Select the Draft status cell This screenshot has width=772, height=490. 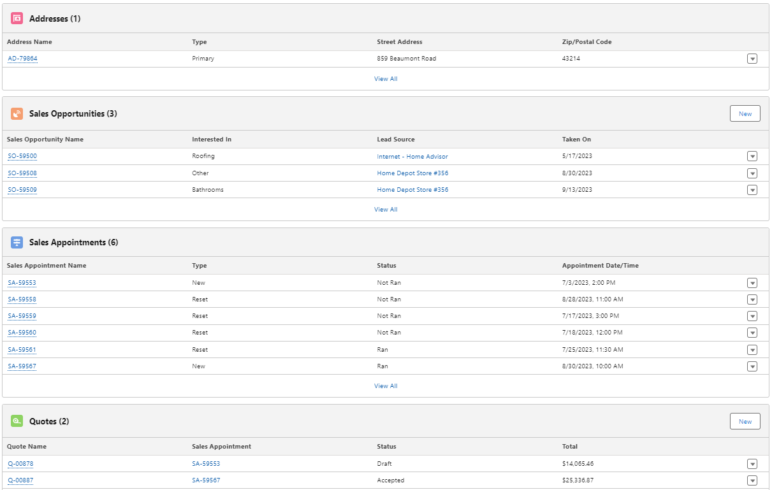click(x=384, y=463)
